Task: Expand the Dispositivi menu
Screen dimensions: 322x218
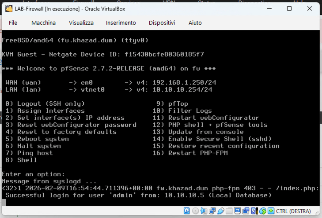Action: 162,22
